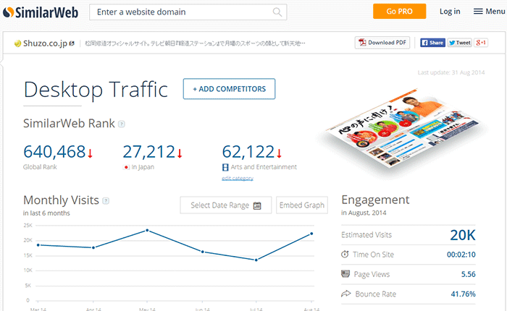Image resolution: width=507 pixels, height=311 pixels.
Task: Click the Japan rank 27,212 value
Action: click(148, 151)
